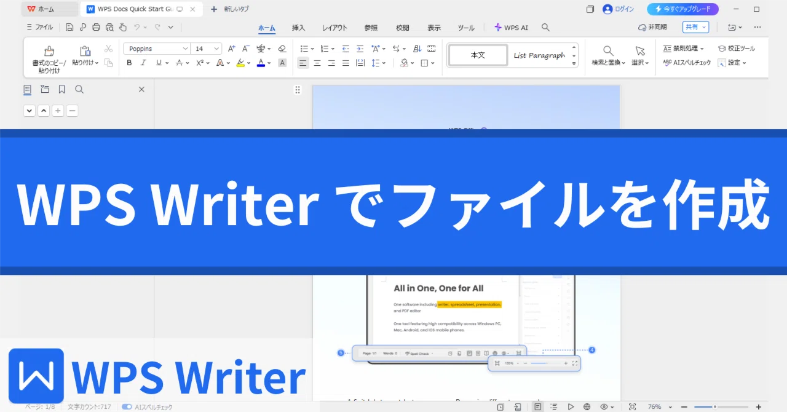Click the fit-page icon near zoom percentage
This screenshot has width=787, height=412.
(632, 407)
